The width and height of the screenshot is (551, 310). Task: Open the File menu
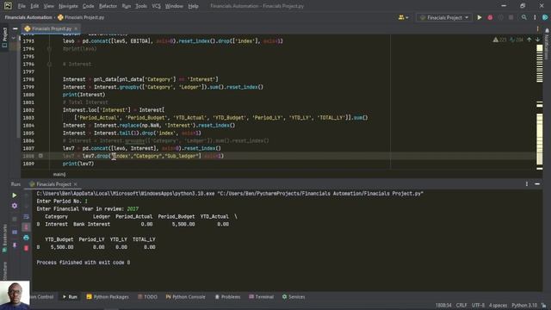tap(22, 6)
